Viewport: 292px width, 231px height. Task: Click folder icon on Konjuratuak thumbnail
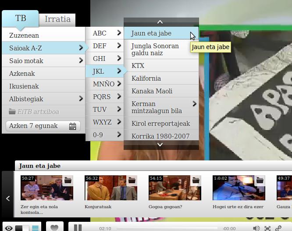coord(132,180)
